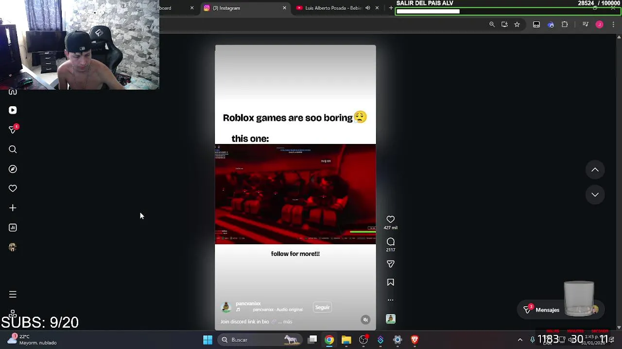
Task: Open the Chrome zoom magnifier icon
Action: (492, 24)
